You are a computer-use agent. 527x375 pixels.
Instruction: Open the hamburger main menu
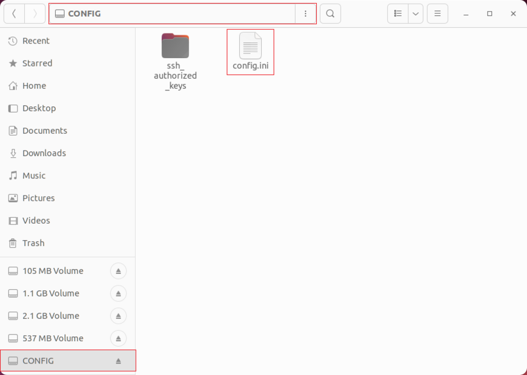(x=437, y=13)
